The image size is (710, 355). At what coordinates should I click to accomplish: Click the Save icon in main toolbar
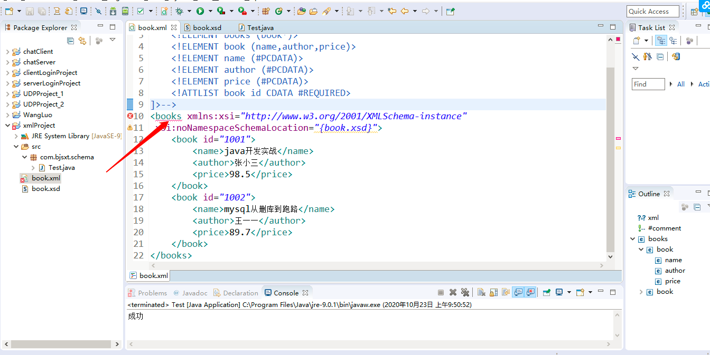(30, 11)
